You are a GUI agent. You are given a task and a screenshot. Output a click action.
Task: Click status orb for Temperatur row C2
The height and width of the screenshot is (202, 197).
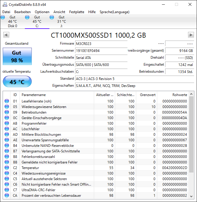[x=7, y=168]
